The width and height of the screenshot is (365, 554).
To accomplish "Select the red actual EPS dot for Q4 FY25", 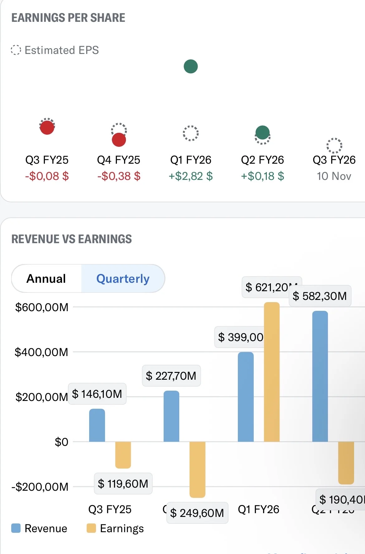I will pyautogui.click(x=119, y=140).
